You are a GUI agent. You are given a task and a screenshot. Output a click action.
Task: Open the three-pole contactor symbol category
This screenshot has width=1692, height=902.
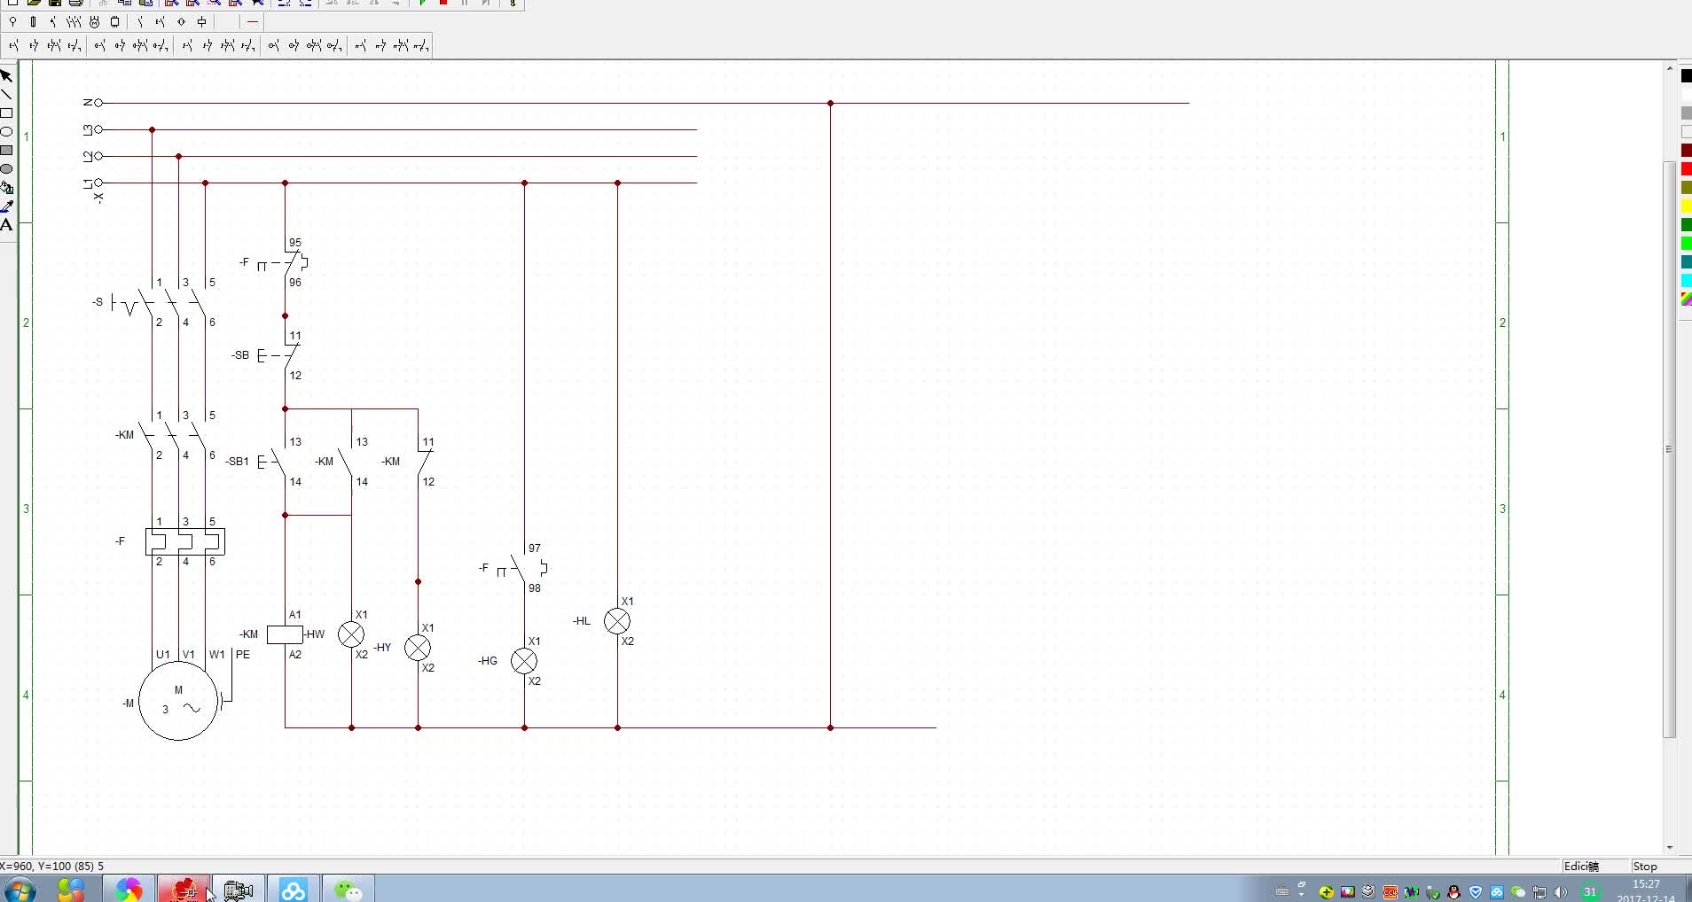74,21
